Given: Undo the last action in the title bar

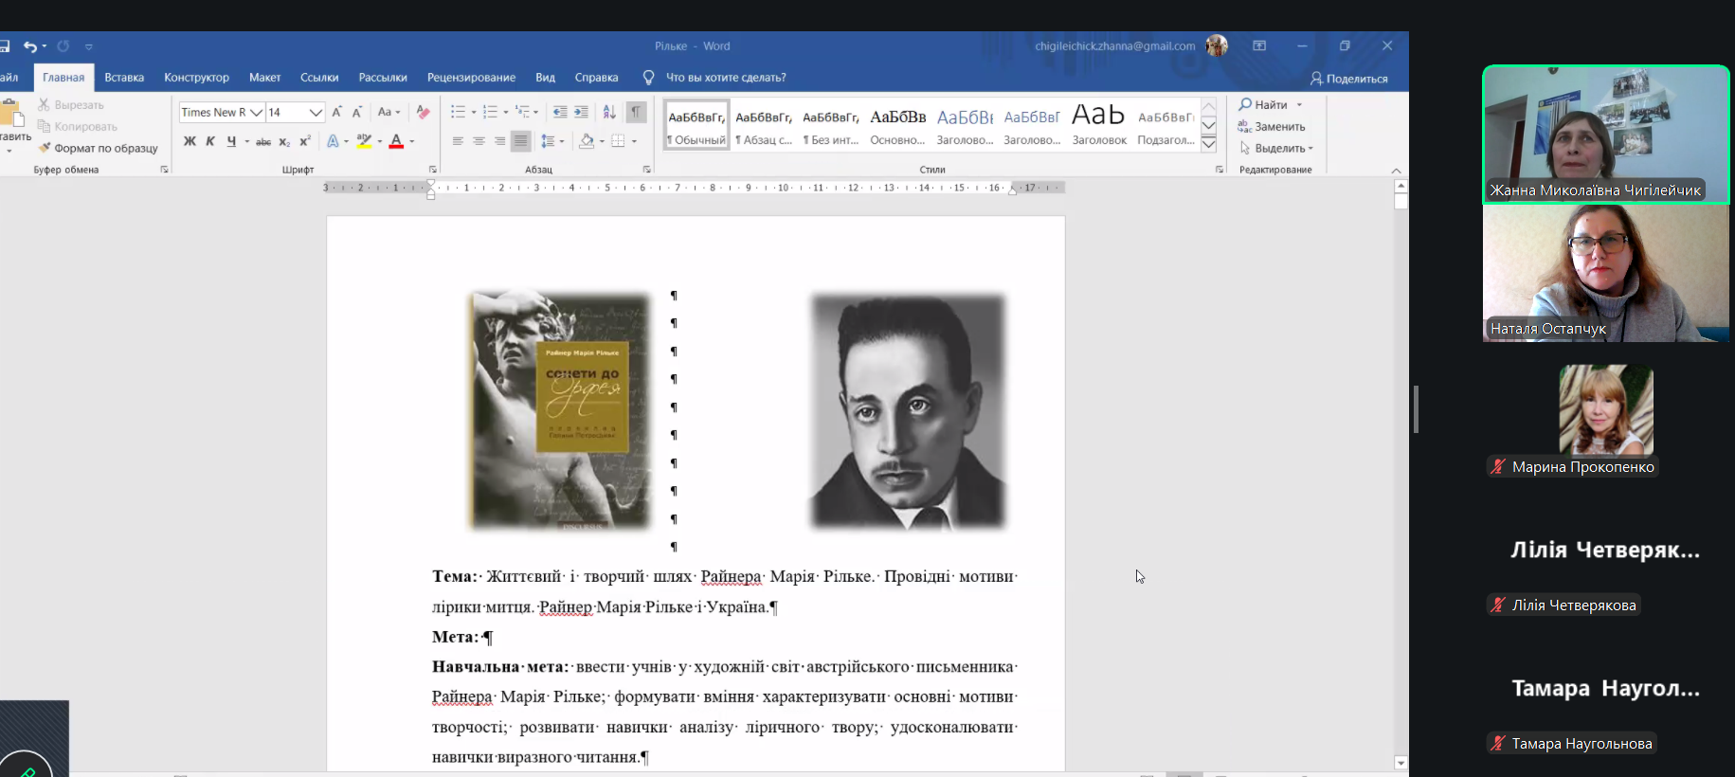Looking at the screenshot, I should [30, 45].
